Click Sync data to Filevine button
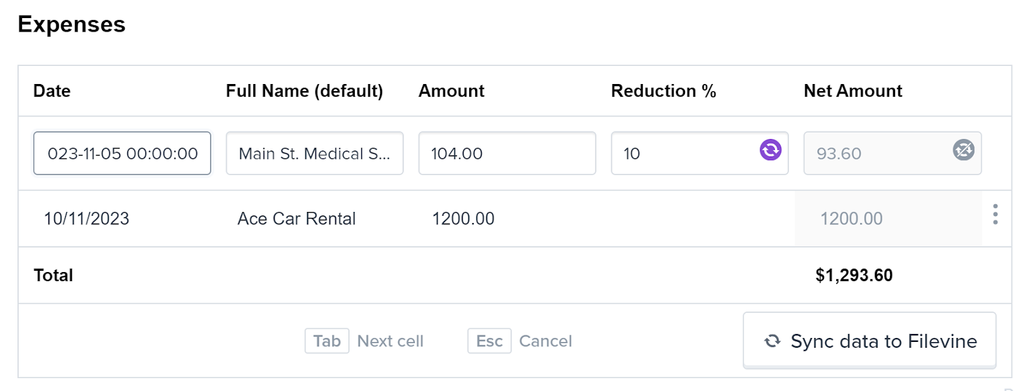This screenshot has width=1034, height=391. click(869, 341)
